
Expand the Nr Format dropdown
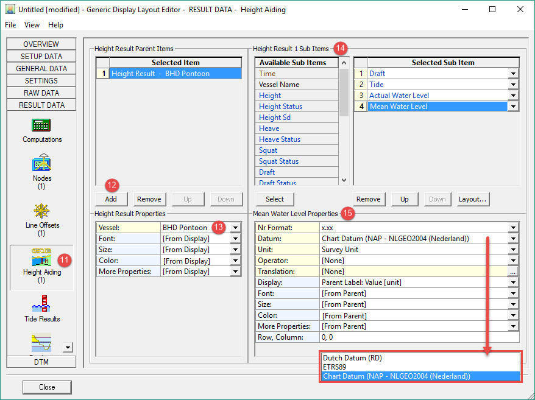513,228
